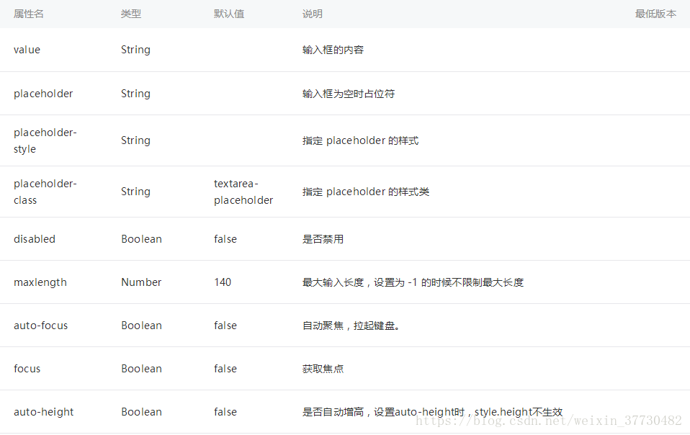Viewport: 690px width, 435px height.
Task: Click the textarea-placeholder default value
Action: [243, 192]
